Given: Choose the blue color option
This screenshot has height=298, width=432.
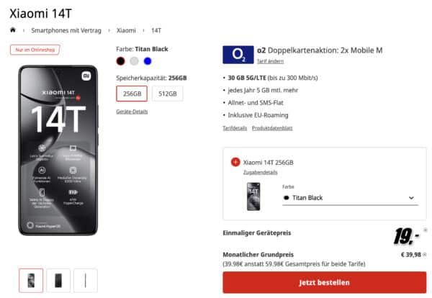Looking at the screenshot, I should 148,61.
